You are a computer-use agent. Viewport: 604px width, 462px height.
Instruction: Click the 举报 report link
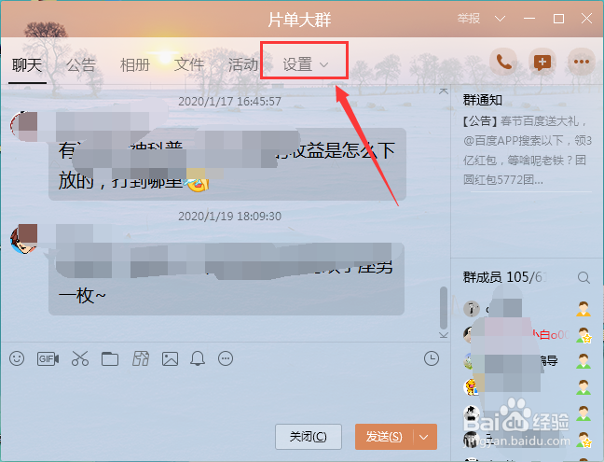[469, 18]
